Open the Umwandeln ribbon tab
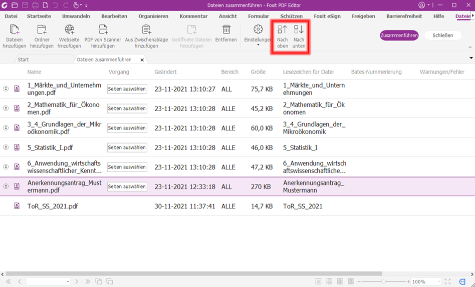This screenshot has width=475, height=287. coord(76,16)
